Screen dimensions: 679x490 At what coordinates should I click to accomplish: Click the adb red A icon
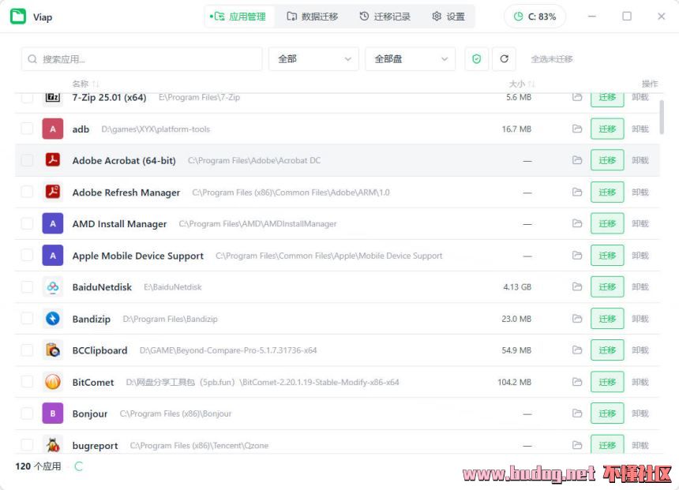(53, 129)
